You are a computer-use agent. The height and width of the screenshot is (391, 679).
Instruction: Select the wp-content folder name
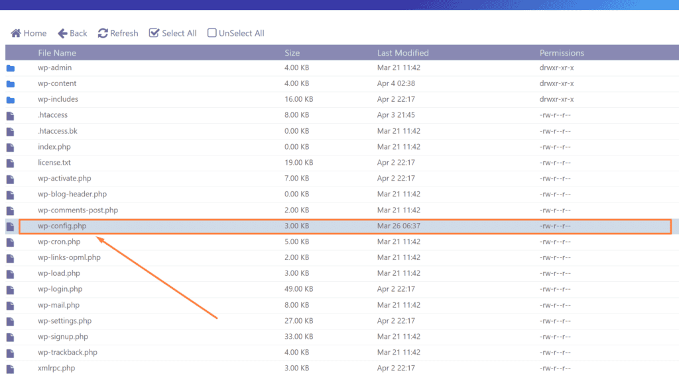(x=57, y=83)
